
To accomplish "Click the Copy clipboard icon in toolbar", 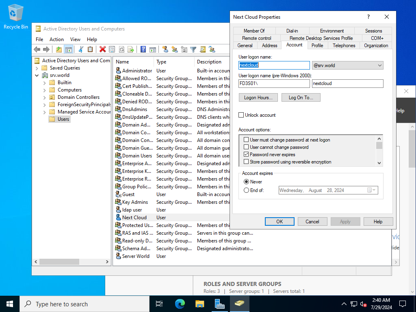I will [x=90, y=49].
